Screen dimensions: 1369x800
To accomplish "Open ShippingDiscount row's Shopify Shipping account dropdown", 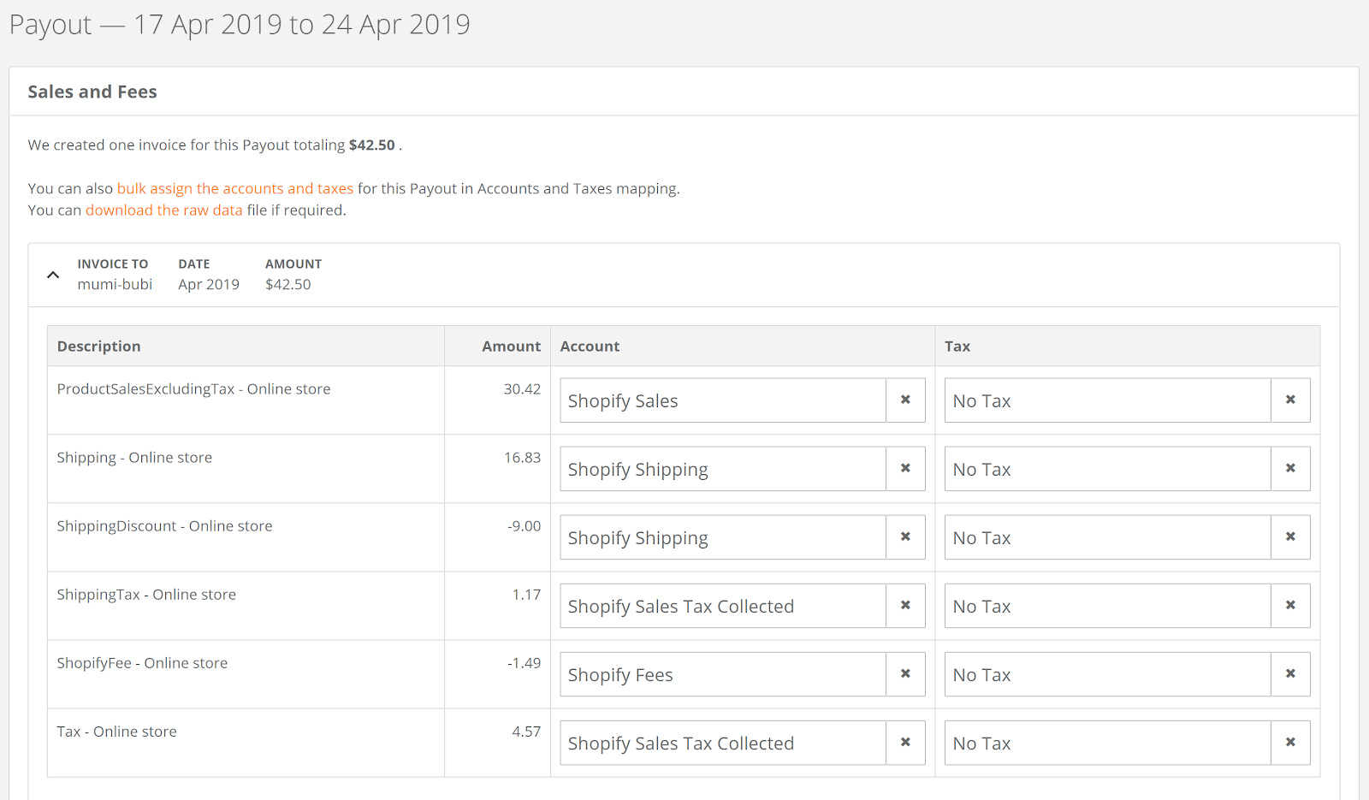I will (x=722, y=537).
